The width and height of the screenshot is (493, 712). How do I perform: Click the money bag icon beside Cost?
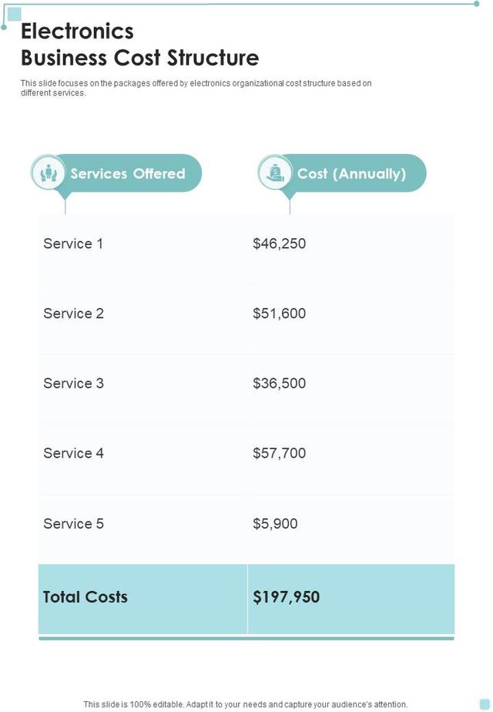coord(275,173)
